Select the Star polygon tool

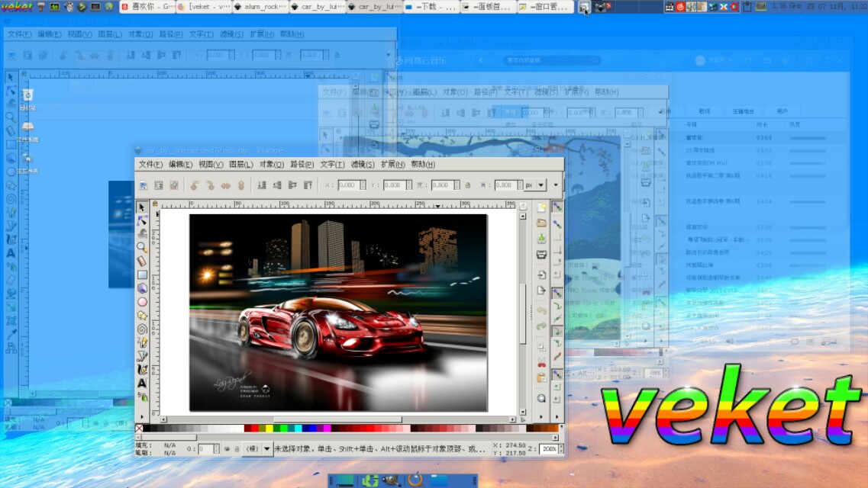(x=142, y=315)
